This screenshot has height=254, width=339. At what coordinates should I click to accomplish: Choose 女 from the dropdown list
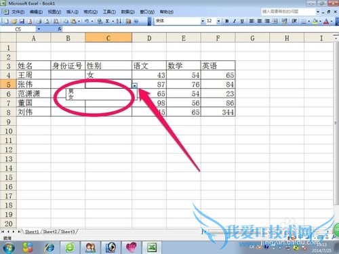(x=101, y=97)
